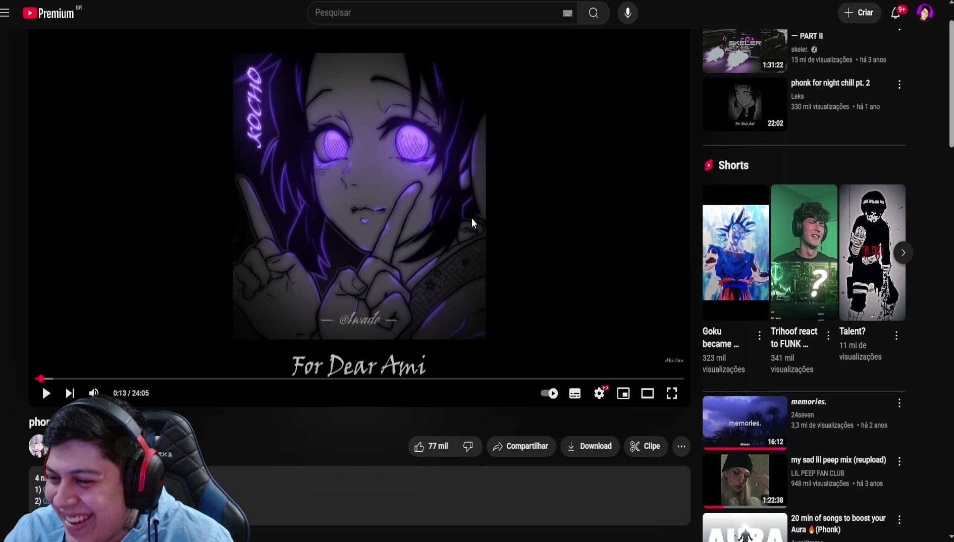Toggle subtitles/closed captions
Image resolution: width=954 pixels, height=542 pixels.
coord(575,393)
